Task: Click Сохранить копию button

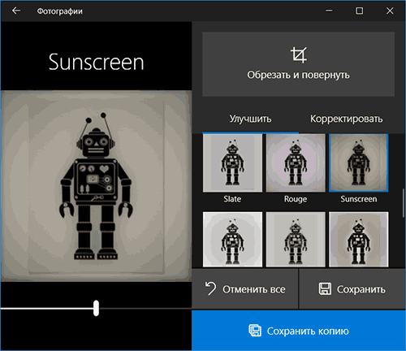Action: pos(299,331)
